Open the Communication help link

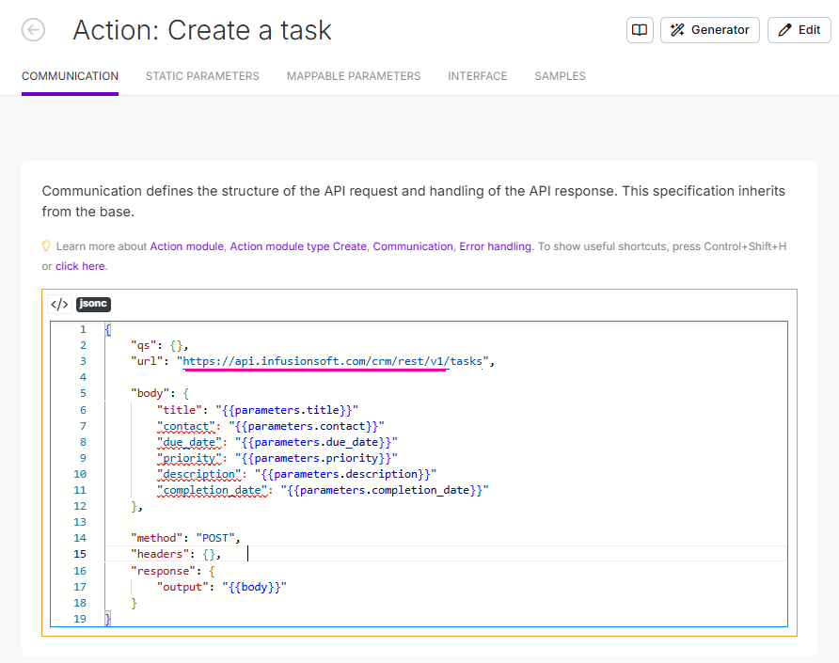[412, 246]
